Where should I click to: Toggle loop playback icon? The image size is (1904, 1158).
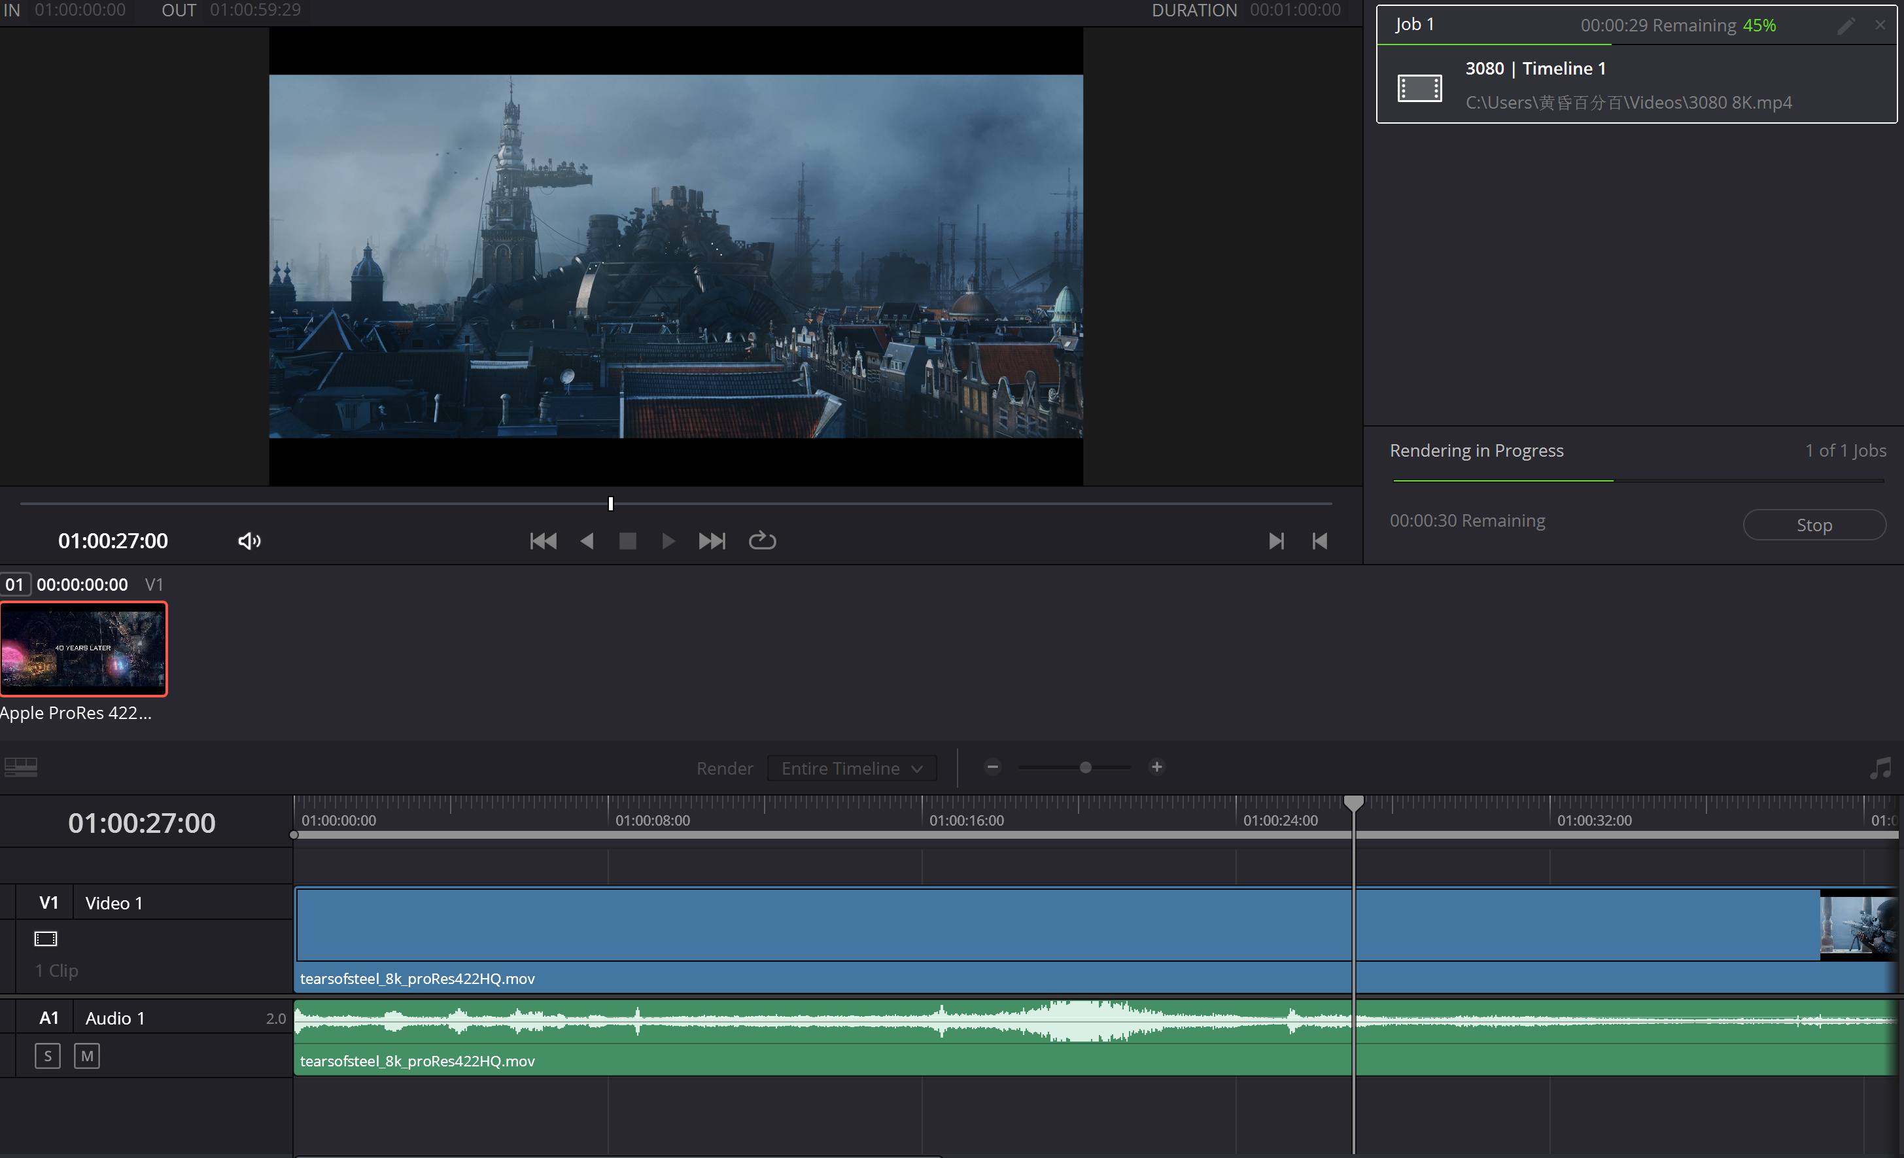(762, 540)
